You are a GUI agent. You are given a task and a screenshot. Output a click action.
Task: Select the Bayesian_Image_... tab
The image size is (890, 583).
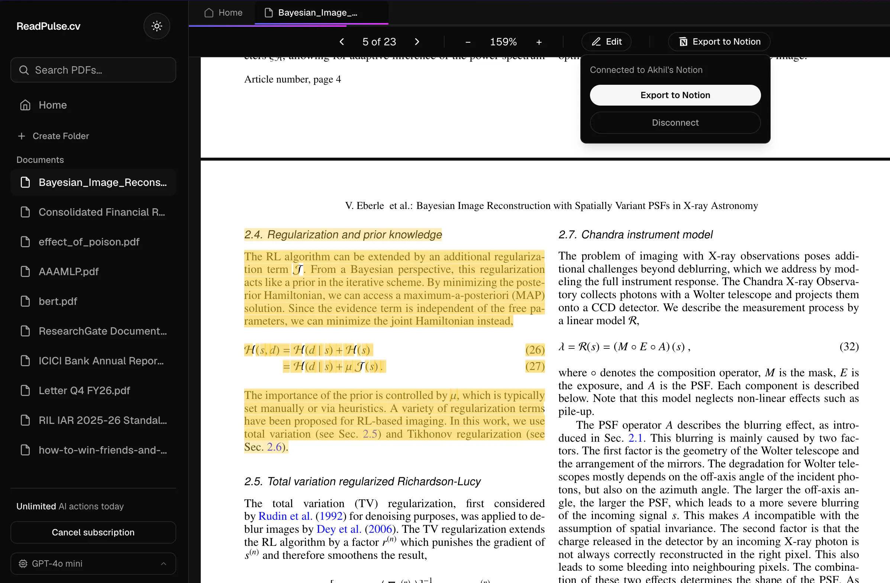[321, 13]
